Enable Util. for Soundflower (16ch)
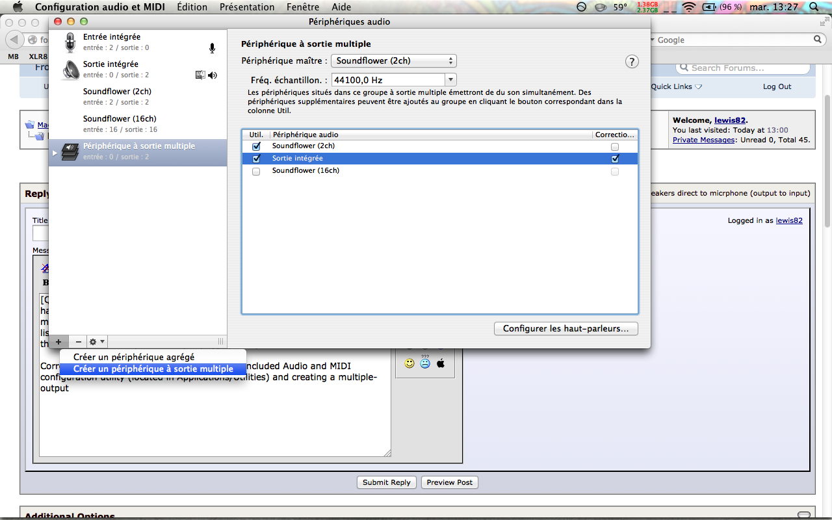Screen dimensions: 832x520 (256, 172)
